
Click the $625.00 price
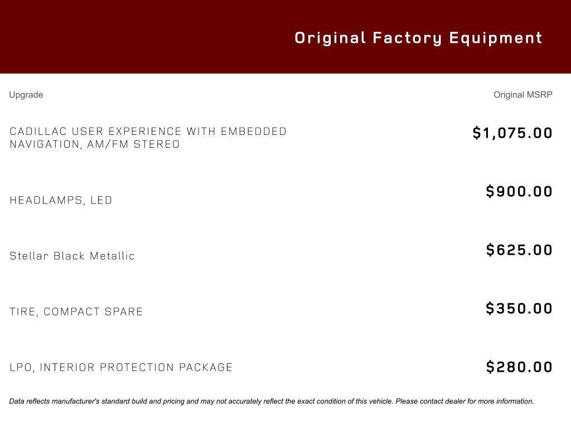point(519,250)
